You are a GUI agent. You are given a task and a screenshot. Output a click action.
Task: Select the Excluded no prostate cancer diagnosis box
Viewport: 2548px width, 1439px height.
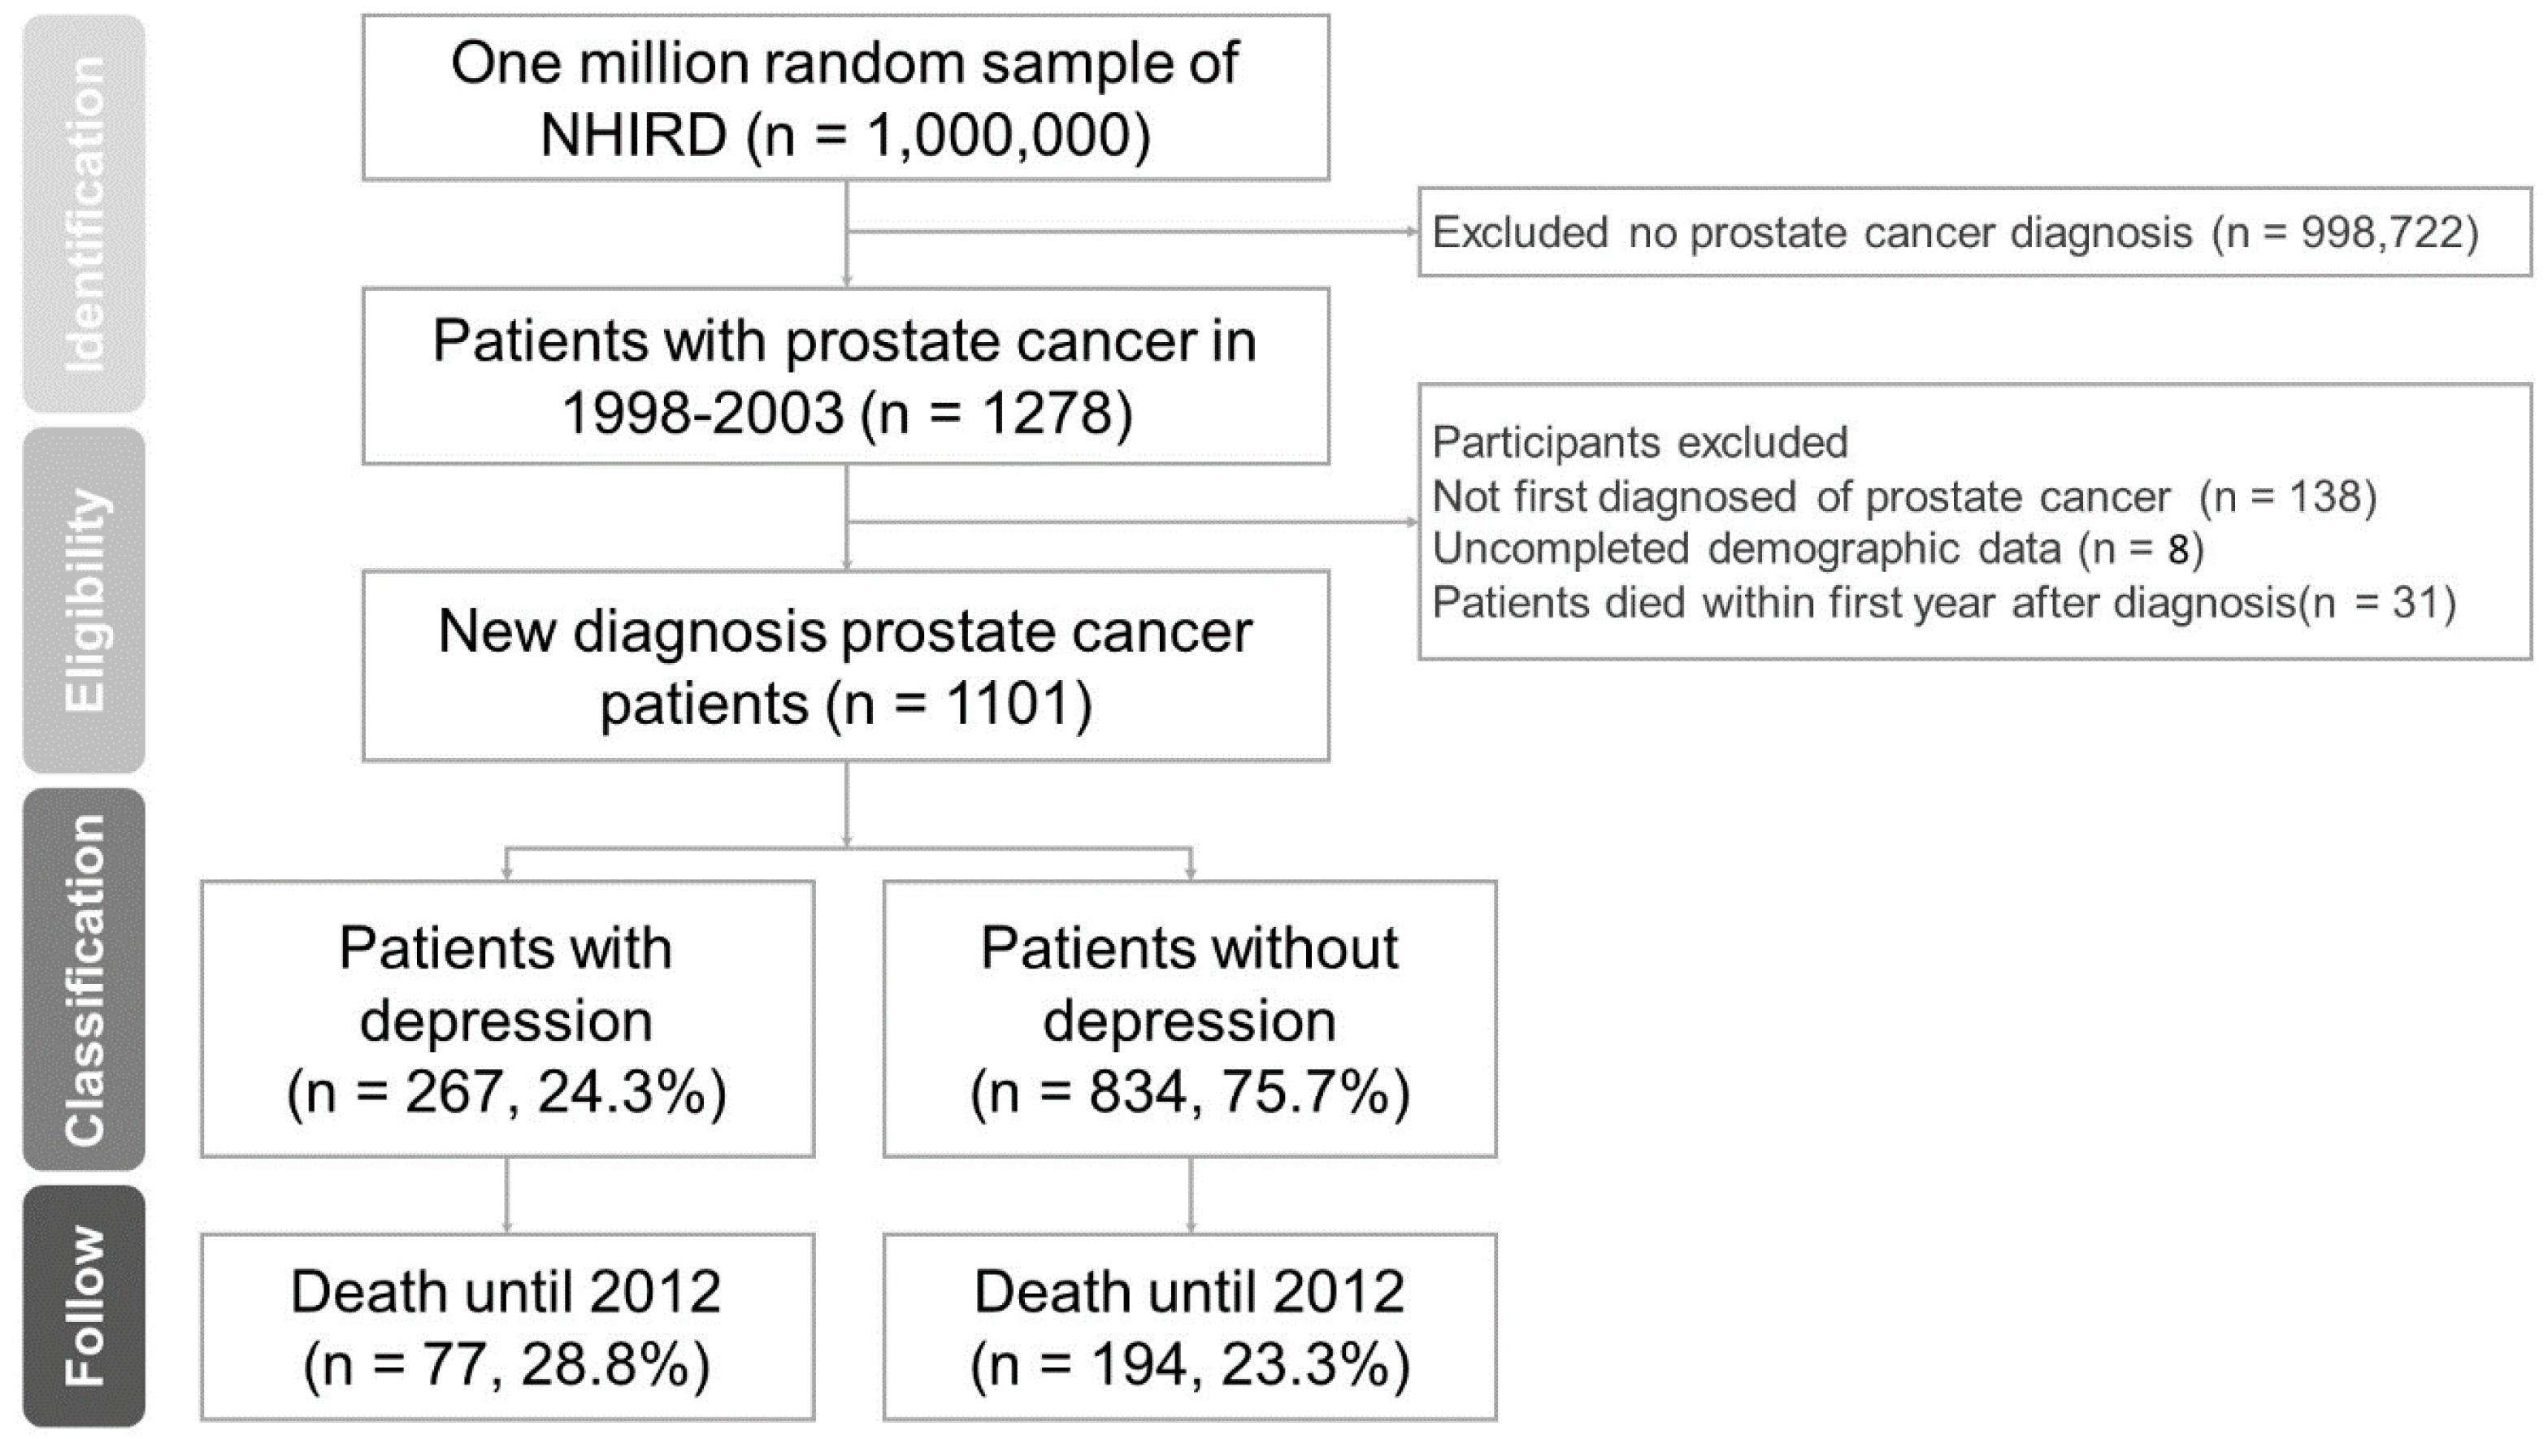click(x=1974, y=232)
